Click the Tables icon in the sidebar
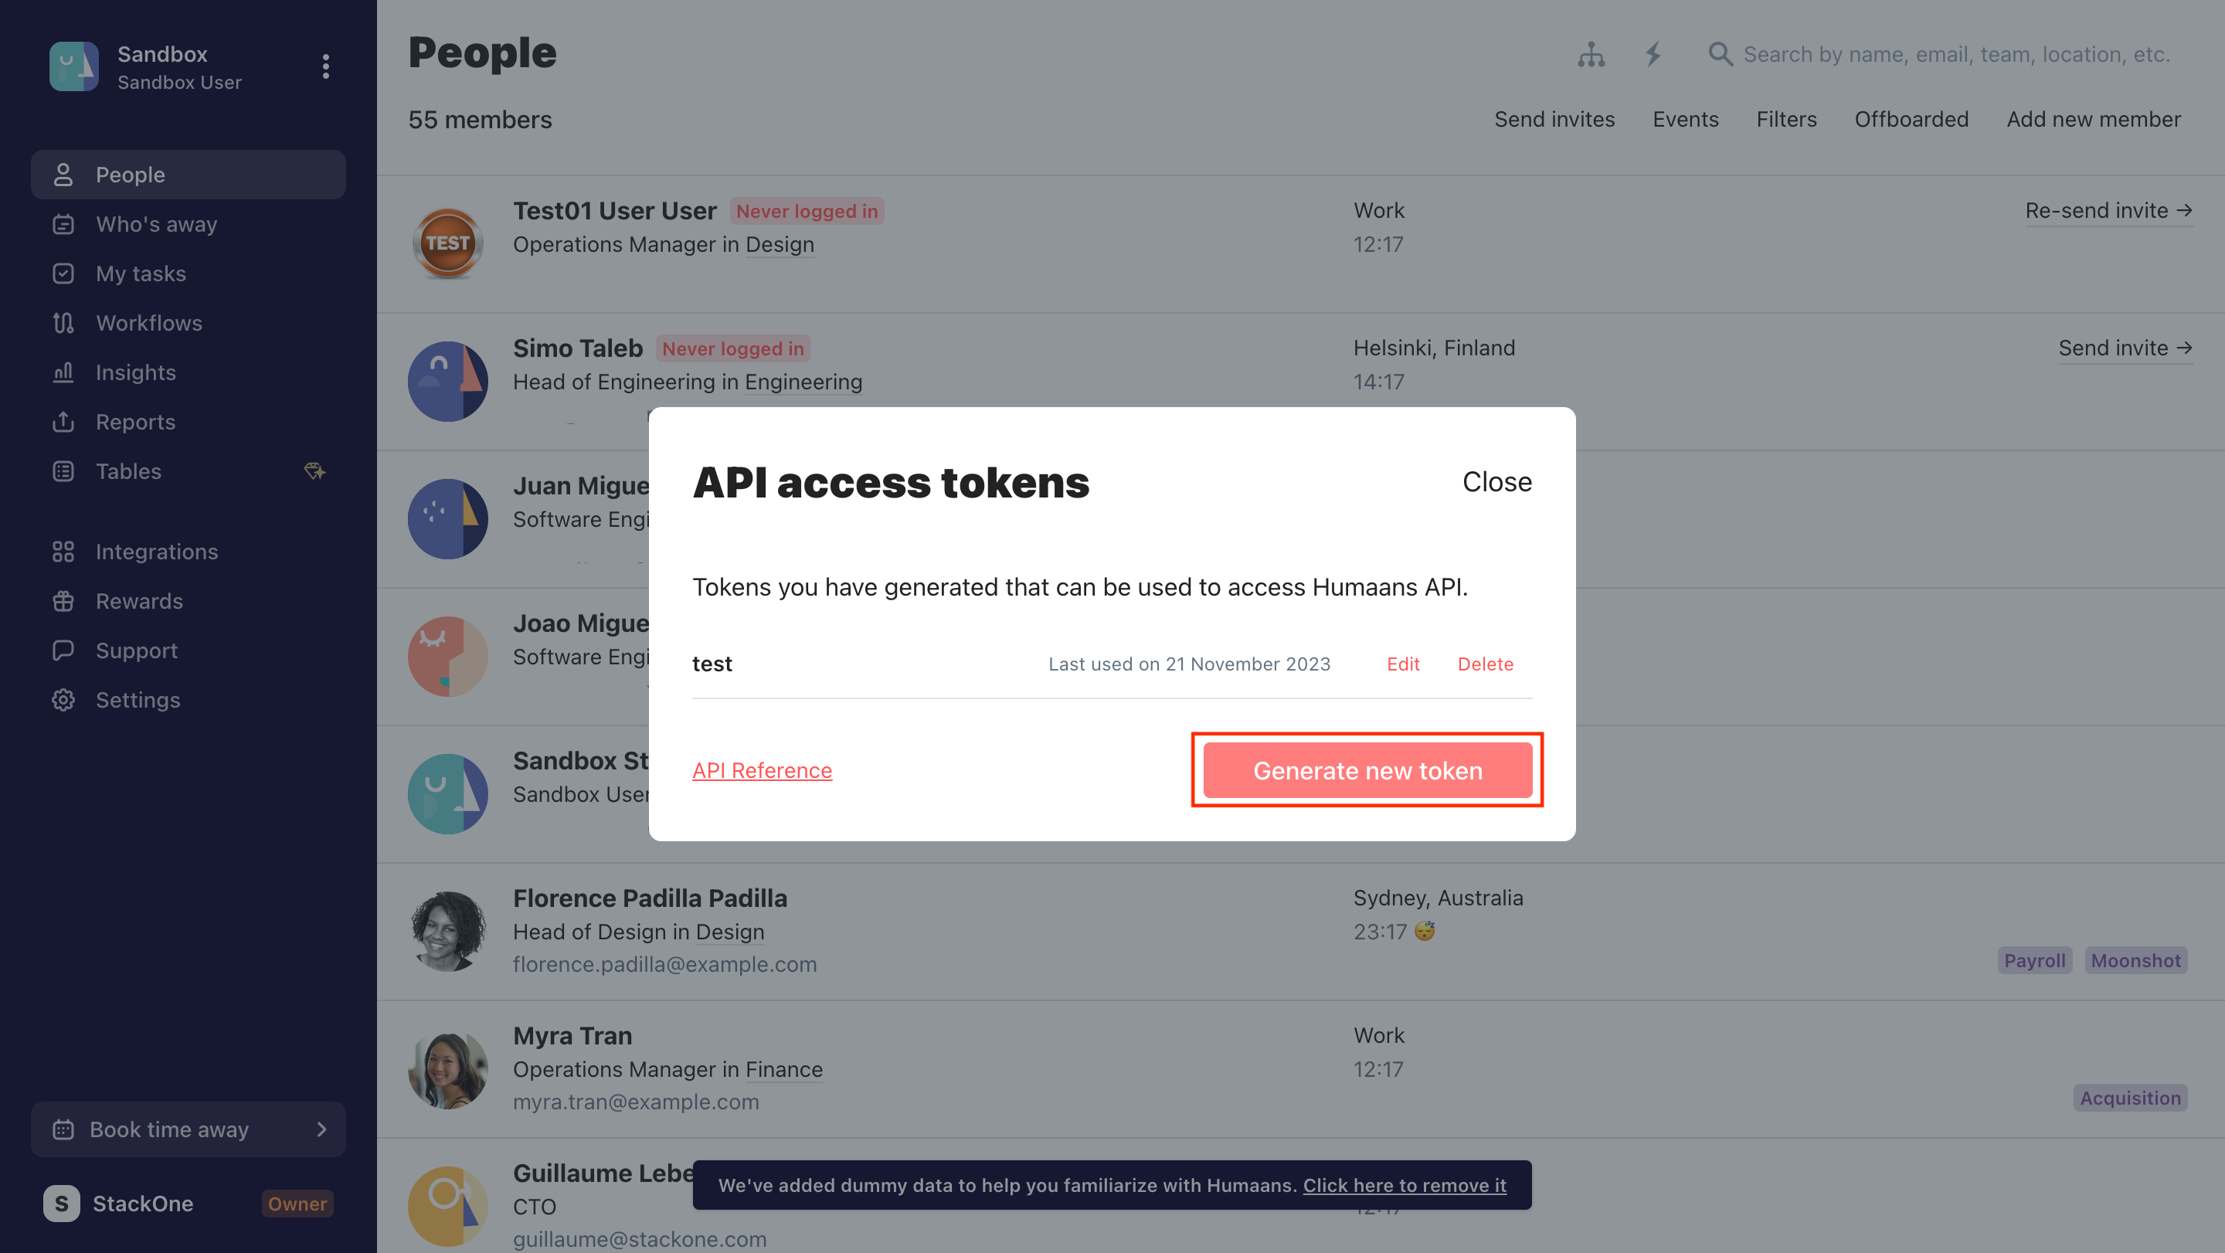The width and height of the screenshot is (2225, 1253). [63, 470]
